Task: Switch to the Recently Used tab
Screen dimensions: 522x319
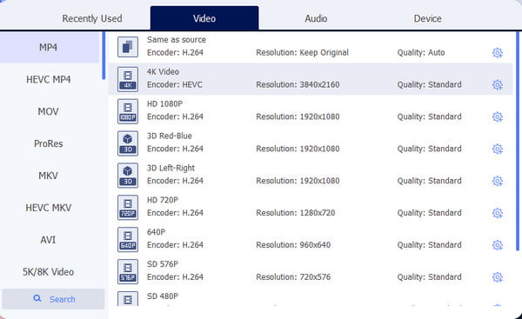Action: tap(92, 18)
